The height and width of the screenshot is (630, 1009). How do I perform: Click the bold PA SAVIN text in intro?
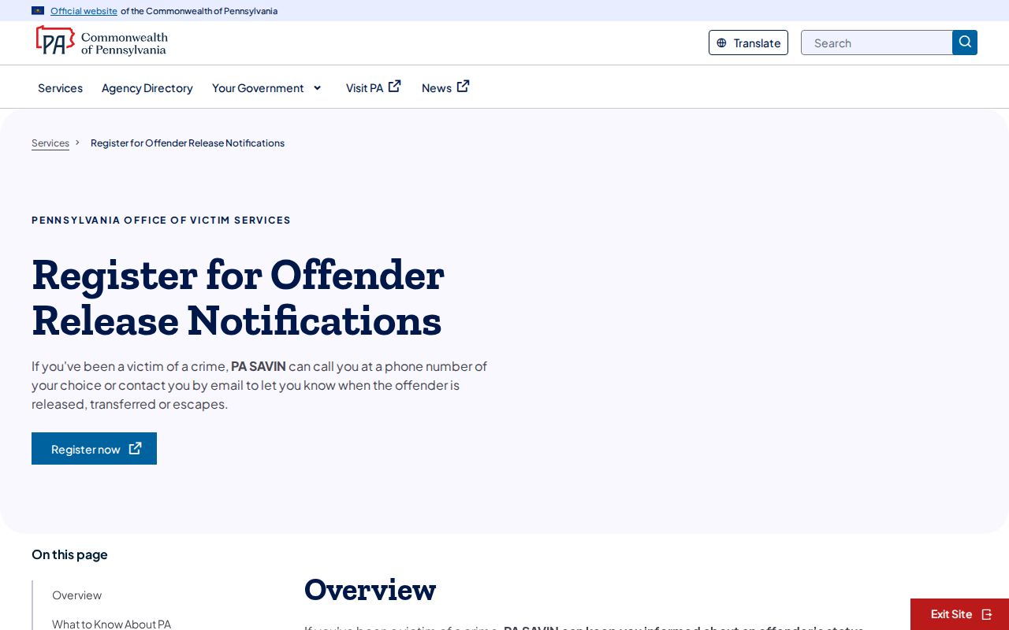click(x=259, y=366)
